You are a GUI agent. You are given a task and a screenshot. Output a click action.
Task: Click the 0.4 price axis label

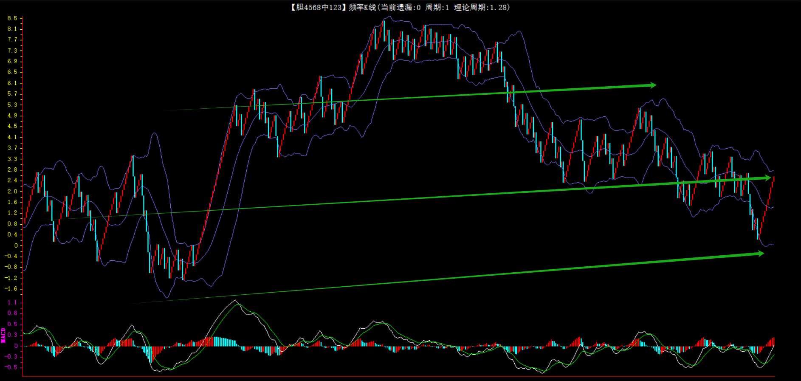click(x=12, y=234)
